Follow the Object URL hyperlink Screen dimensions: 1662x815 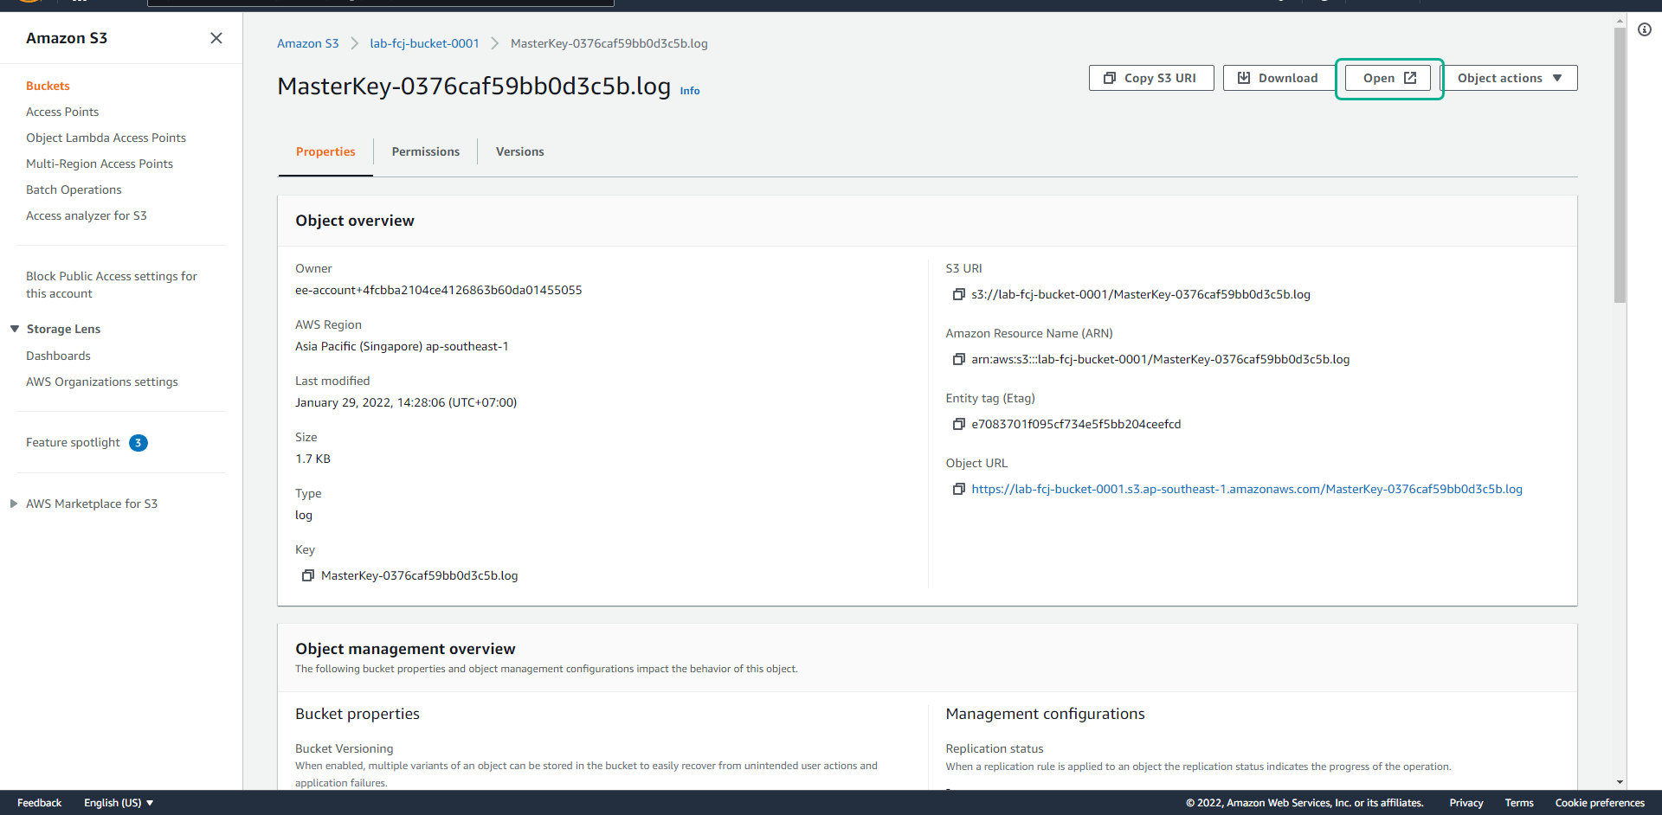pos(1246,489)
